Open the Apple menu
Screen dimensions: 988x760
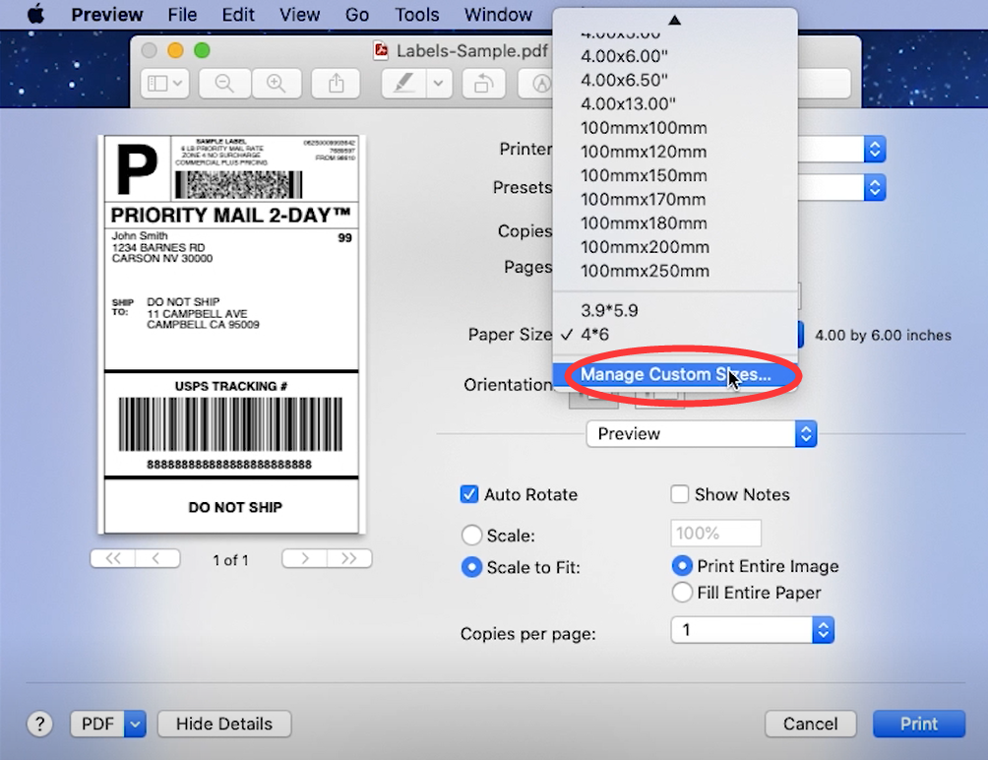point(36,14)
